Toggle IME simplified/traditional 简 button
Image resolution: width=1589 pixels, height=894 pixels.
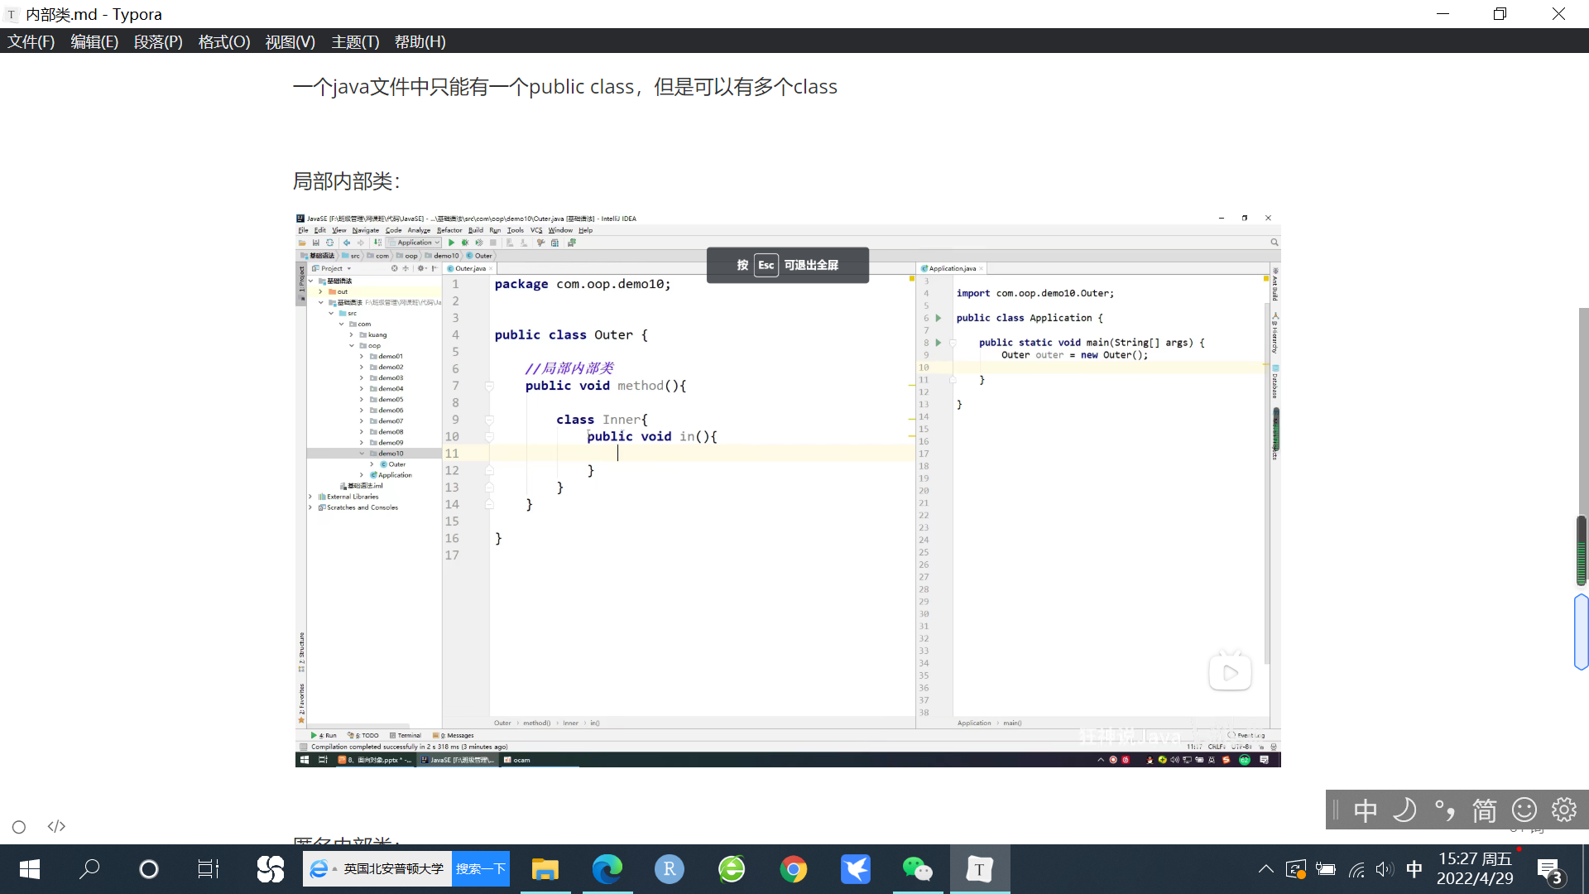1484,810
